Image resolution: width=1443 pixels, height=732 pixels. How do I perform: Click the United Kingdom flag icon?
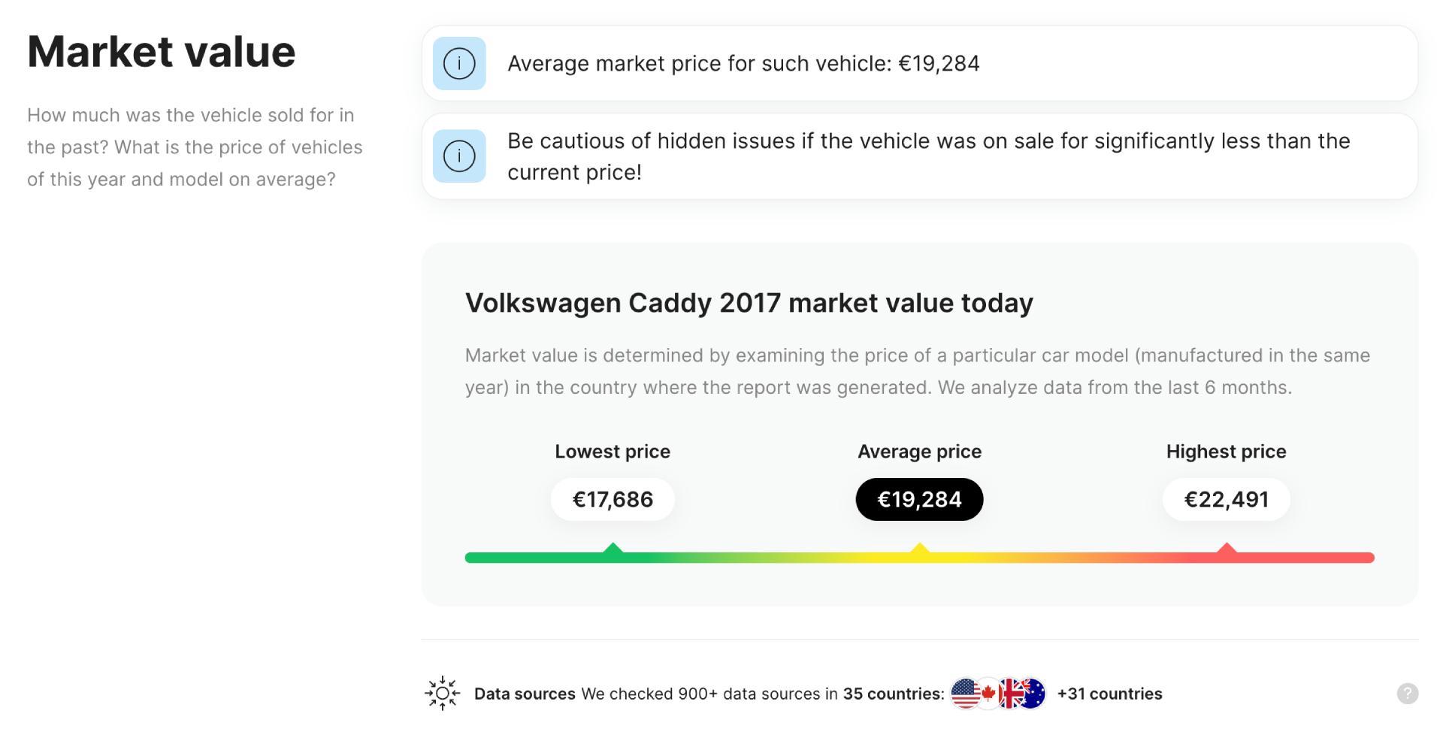(x=1010, y=693)
